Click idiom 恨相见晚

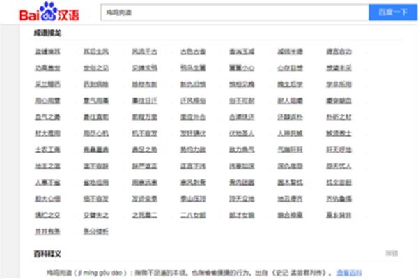242,84
